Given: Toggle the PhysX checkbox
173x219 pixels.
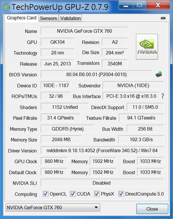Looking at the screenshot, I should pos(97,194).
